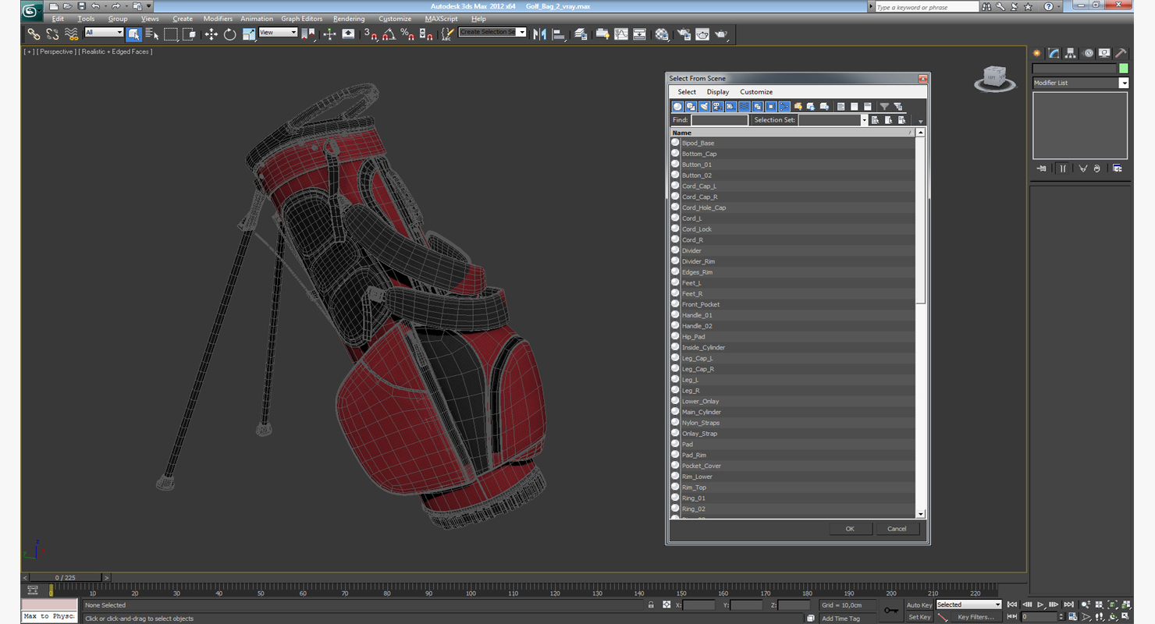Toggle Display Space Warps filter in dialog
Image resolution: width=1155 pixels, height=624 pixels.
pos(744,107)
